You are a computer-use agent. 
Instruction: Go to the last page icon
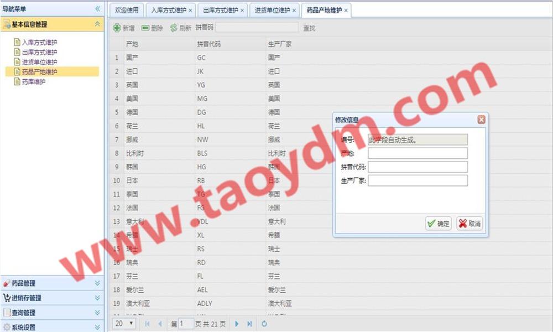point(249,324)
